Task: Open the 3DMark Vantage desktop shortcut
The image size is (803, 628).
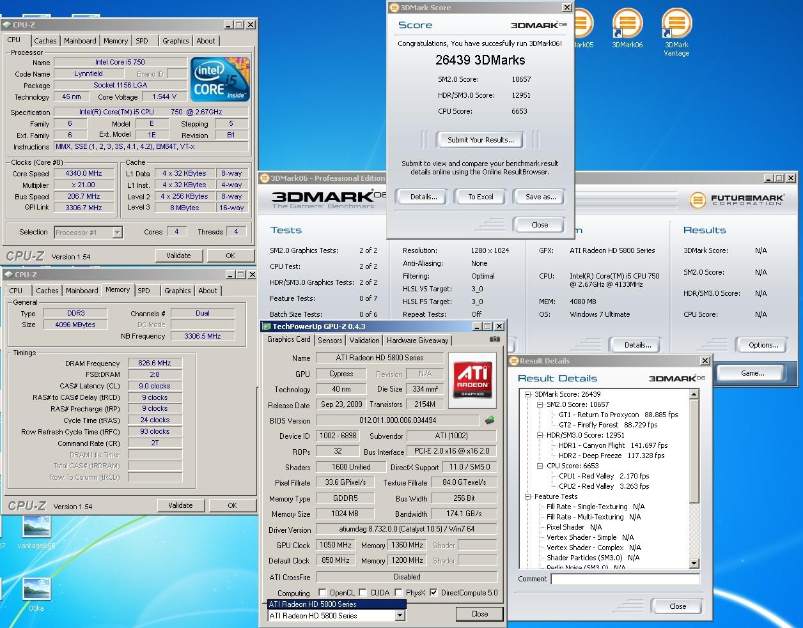Action: pyautogui.click(x=676, y=32)
